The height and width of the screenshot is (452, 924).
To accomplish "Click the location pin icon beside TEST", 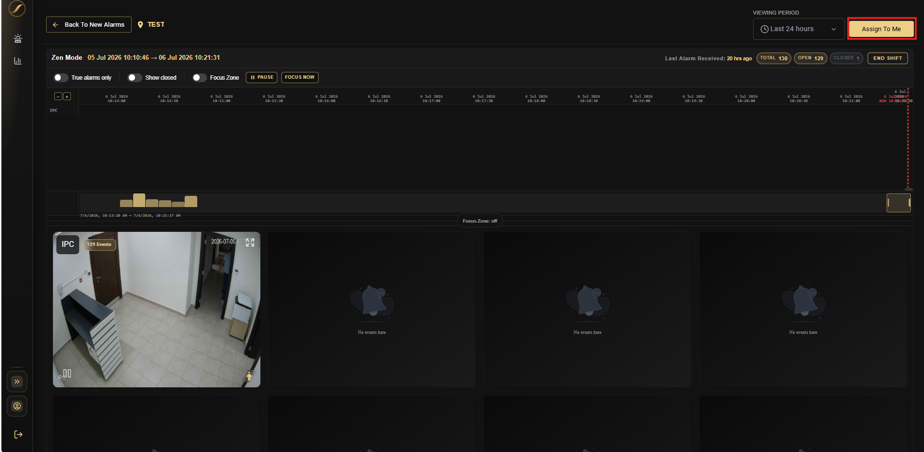I will click(140, 25).
